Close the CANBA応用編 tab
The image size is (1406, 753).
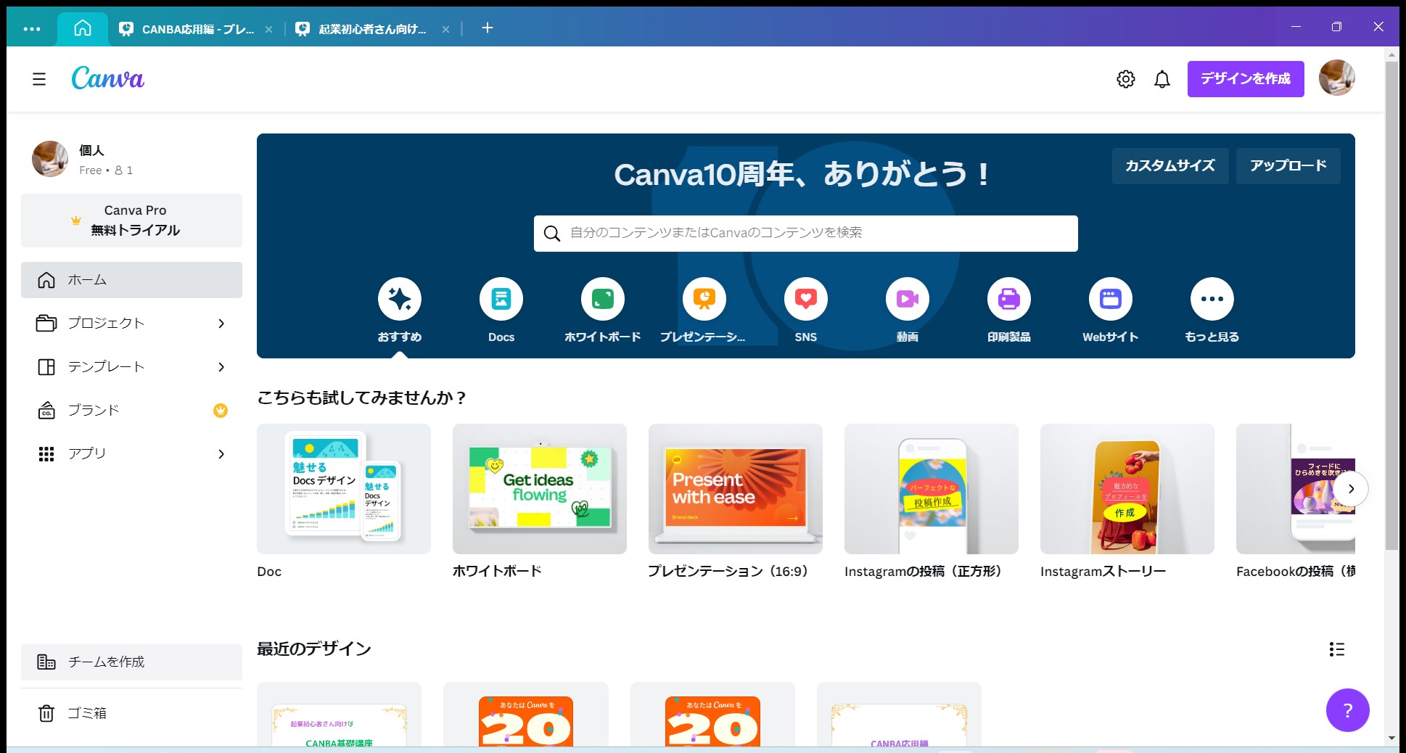pos(269,29)
